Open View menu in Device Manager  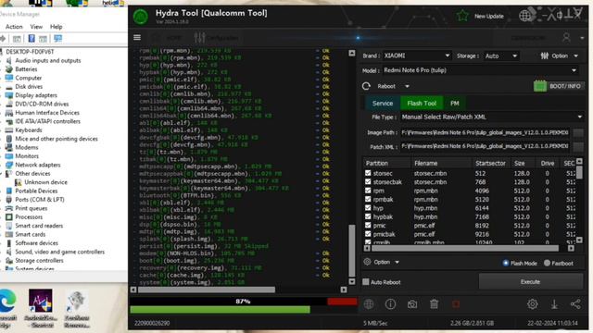click(36, 27)
